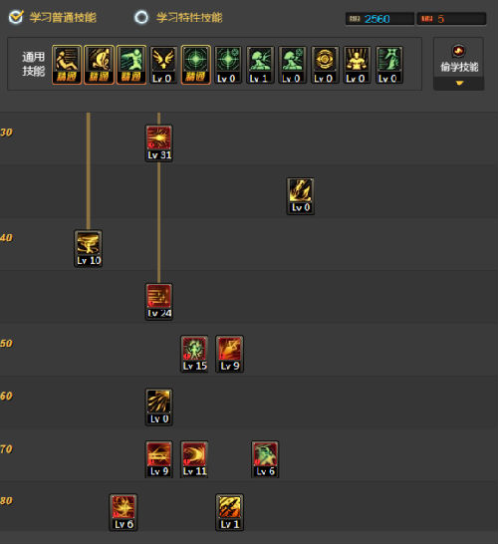Select the Lv 31 red skill icon
The width and height of the screenshot is (498, 544).
[158, 143]
